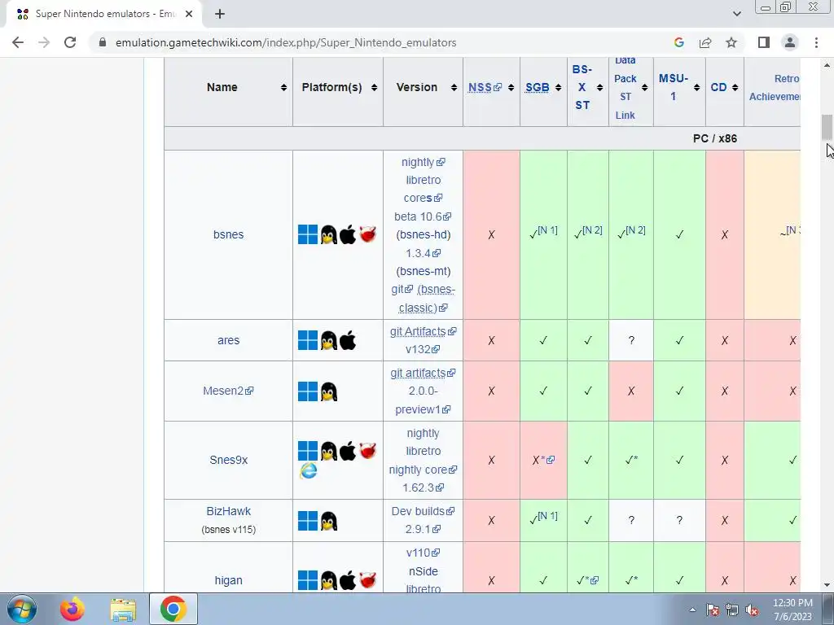
Task: Open the BizHawk emulator link
Action: point(228,511)
